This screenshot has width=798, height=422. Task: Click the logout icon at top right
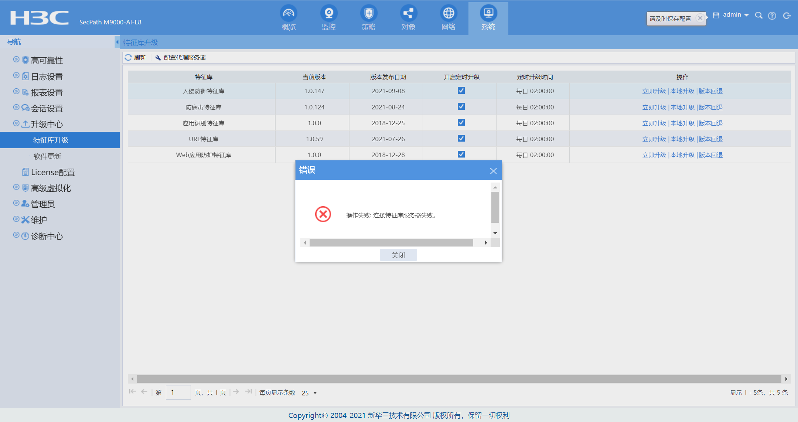tap(787, 16)
